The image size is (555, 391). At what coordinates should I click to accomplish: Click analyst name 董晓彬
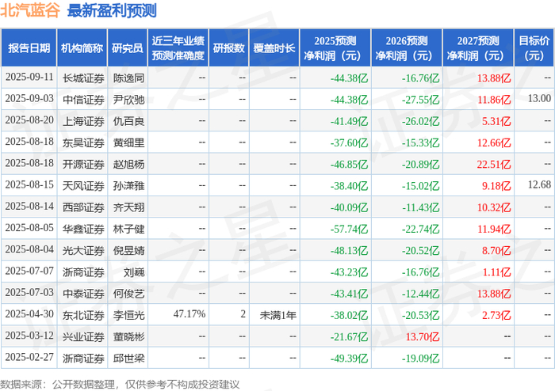128,336
